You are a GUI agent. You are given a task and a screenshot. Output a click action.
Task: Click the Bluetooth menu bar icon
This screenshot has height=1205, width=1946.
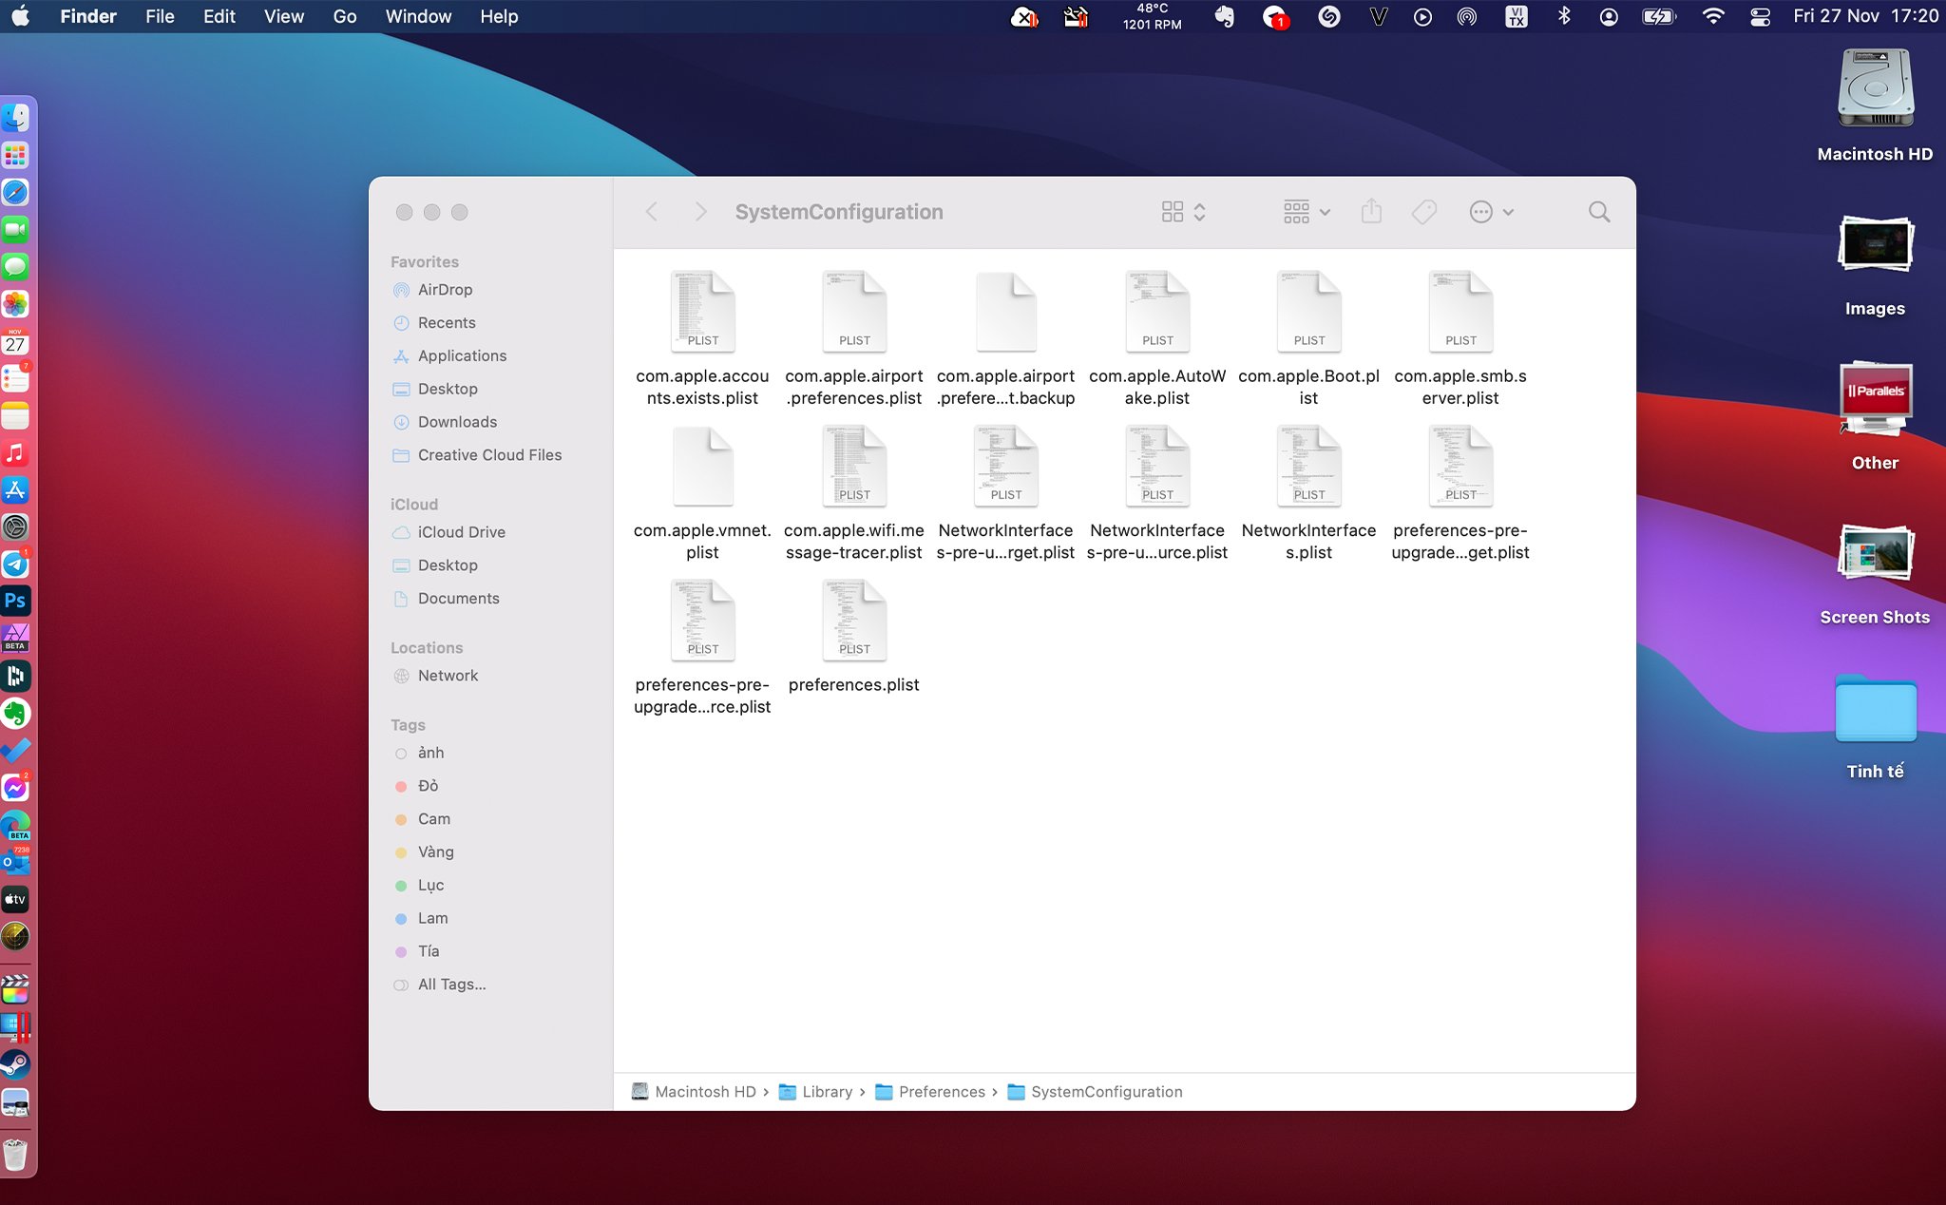[x=1564, y=16]
